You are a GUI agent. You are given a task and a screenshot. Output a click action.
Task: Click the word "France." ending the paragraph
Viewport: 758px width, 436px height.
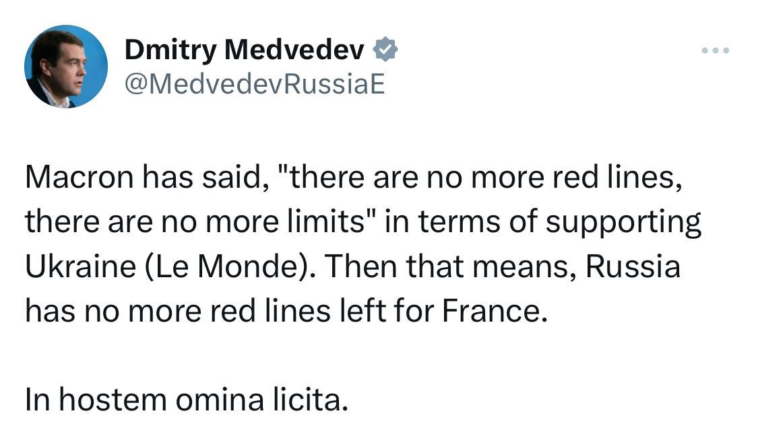click(x=495, y=310)
